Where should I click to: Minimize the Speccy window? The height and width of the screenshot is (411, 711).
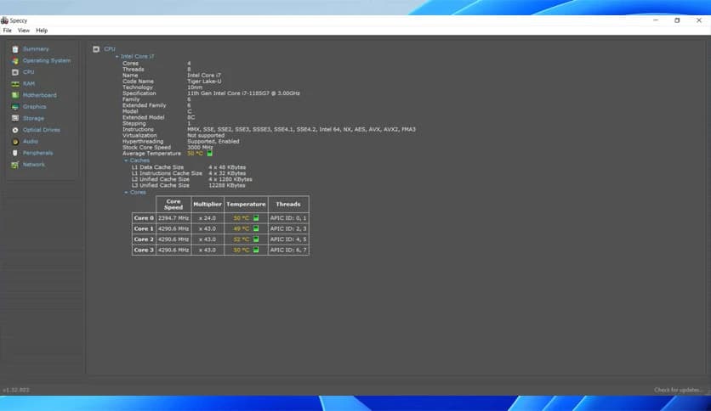click(x=656, y=20)
